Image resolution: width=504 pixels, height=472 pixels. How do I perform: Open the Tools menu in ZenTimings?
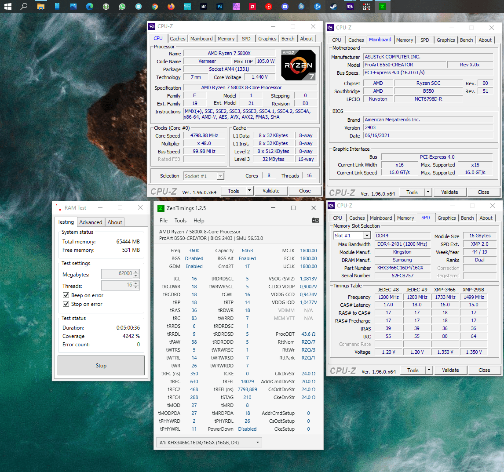pos(180,221)
